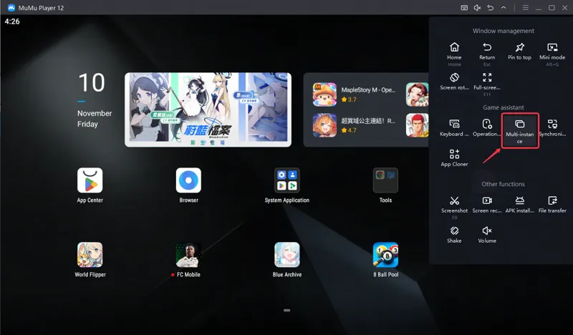Open the Keyboard mapping tool
573x335 pixels.
[454, 128]
